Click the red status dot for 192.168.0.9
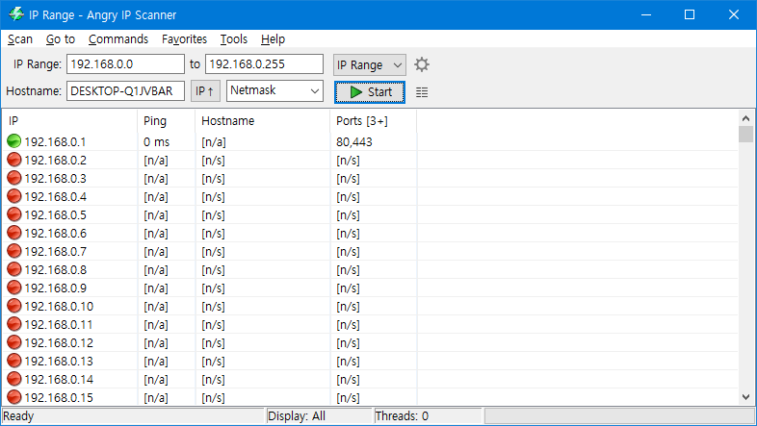 [x=14, y=288]
